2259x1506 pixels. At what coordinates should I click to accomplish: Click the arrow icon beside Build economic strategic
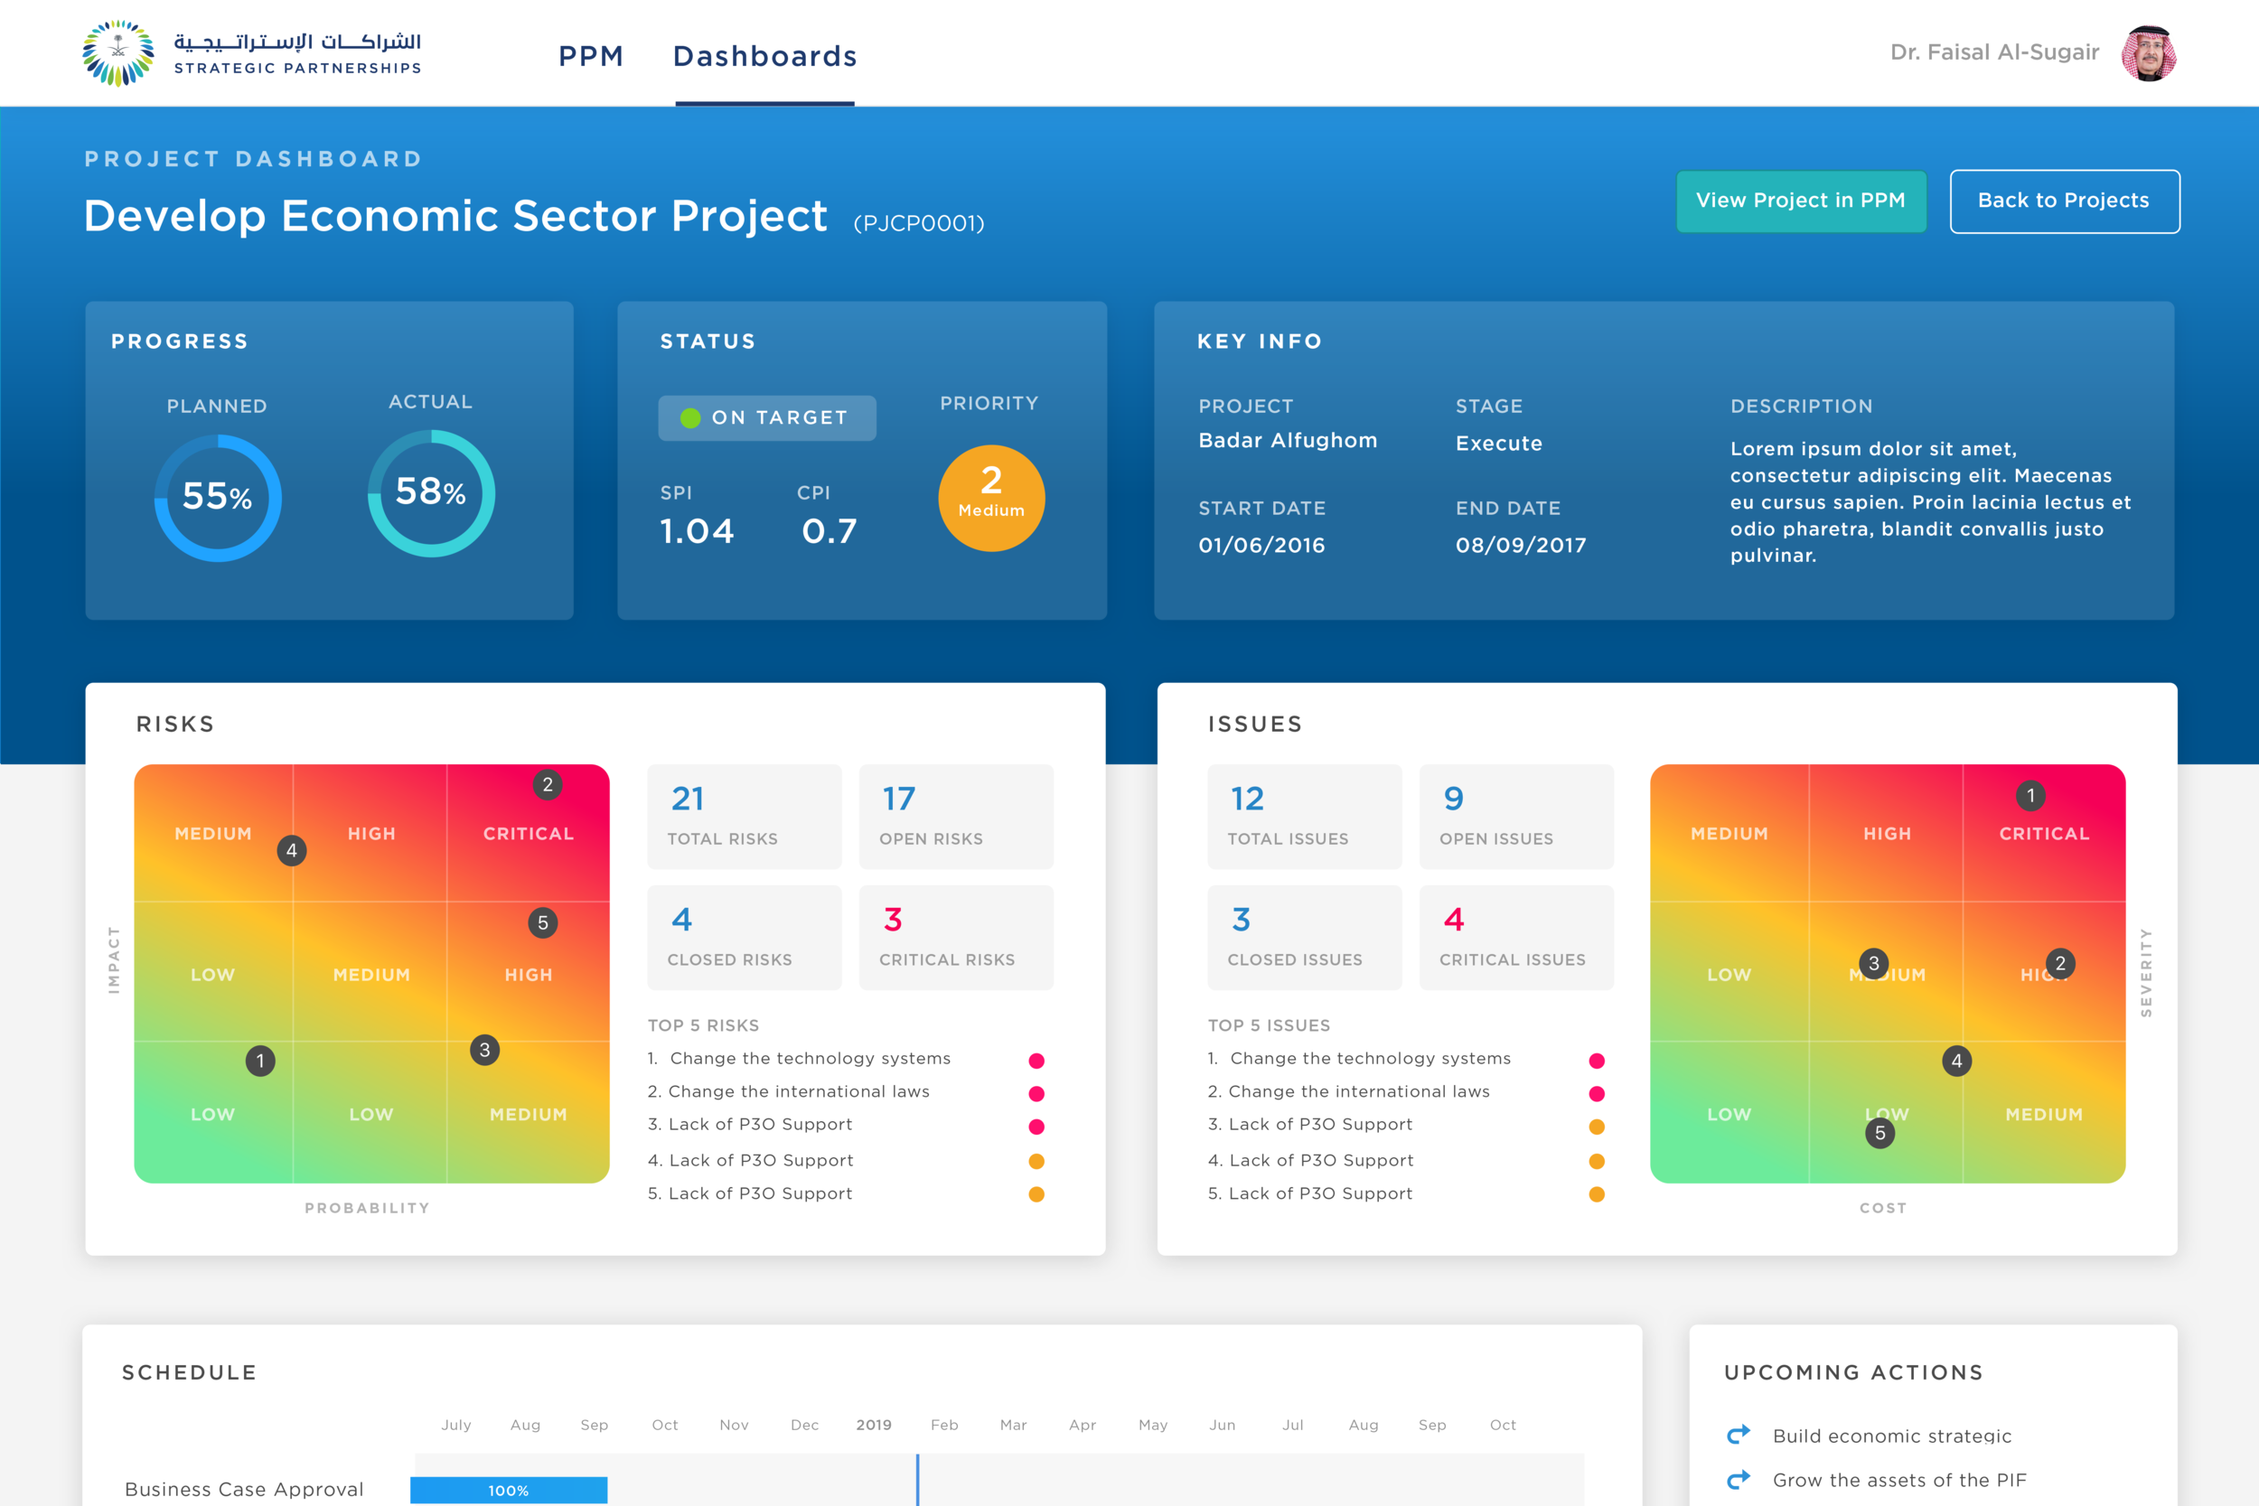1738,1435
